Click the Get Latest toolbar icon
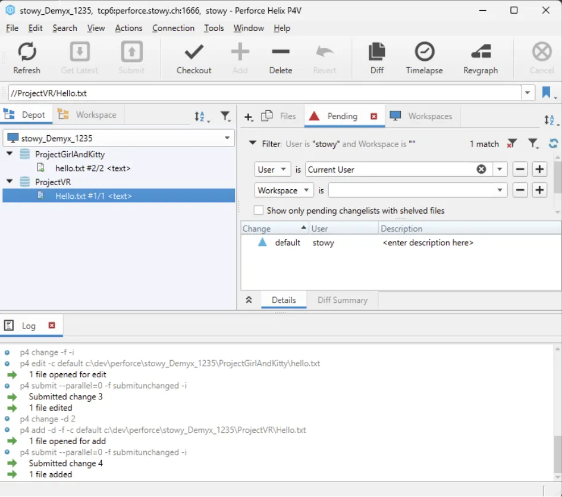 80,52
